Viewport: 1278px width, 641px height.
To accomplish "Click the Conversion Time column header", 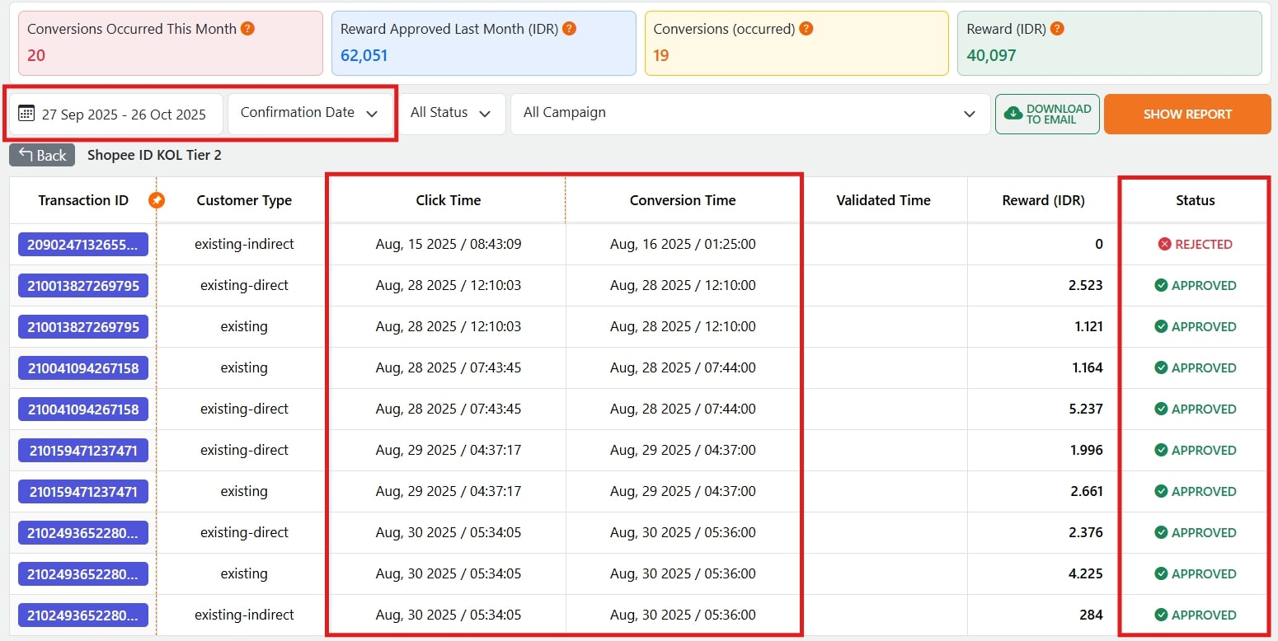I will coord(682,200).
